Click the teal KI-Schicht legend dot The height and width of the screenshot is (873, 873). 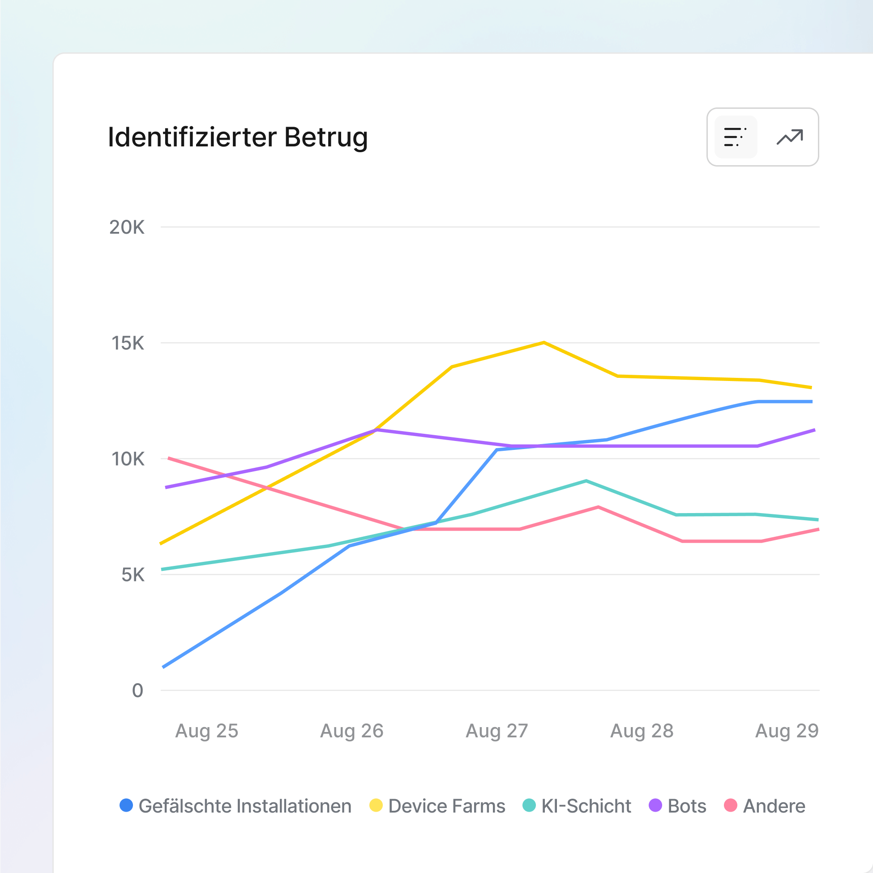tap(529, 805)
